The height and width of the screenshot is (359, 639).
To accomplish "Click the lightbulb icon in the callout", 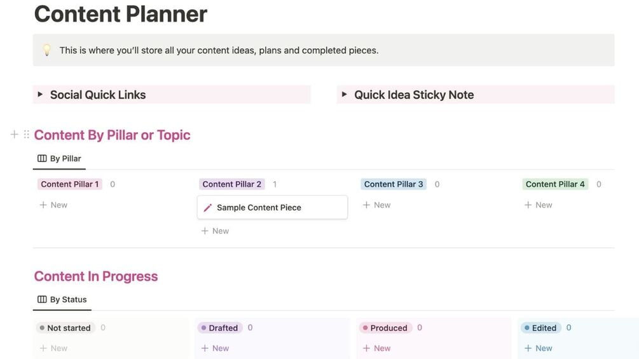I will pos(47,50).
